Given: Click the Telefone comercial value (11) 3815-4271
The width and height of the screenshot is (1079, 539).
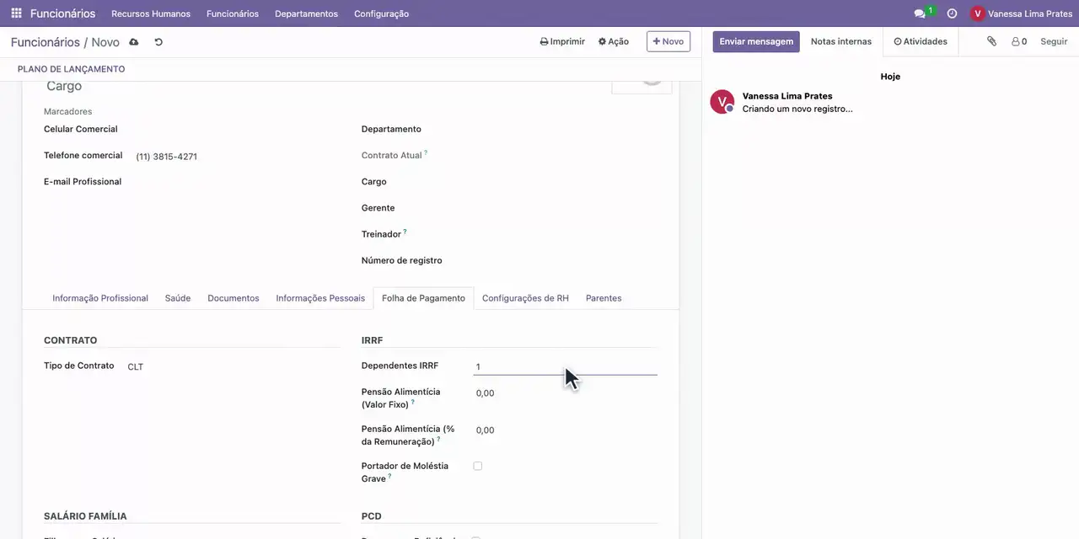Looking at the screenshot, I should 167,157.
